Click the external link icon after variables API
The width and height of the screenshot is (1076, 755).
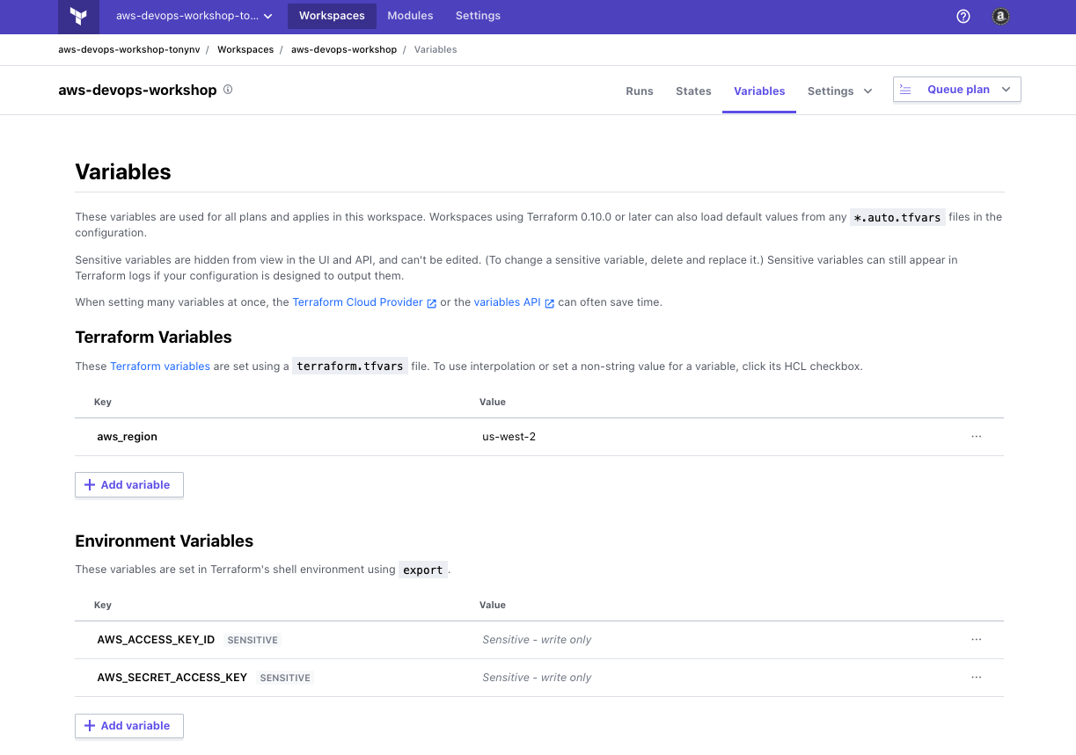pos(550,303)
